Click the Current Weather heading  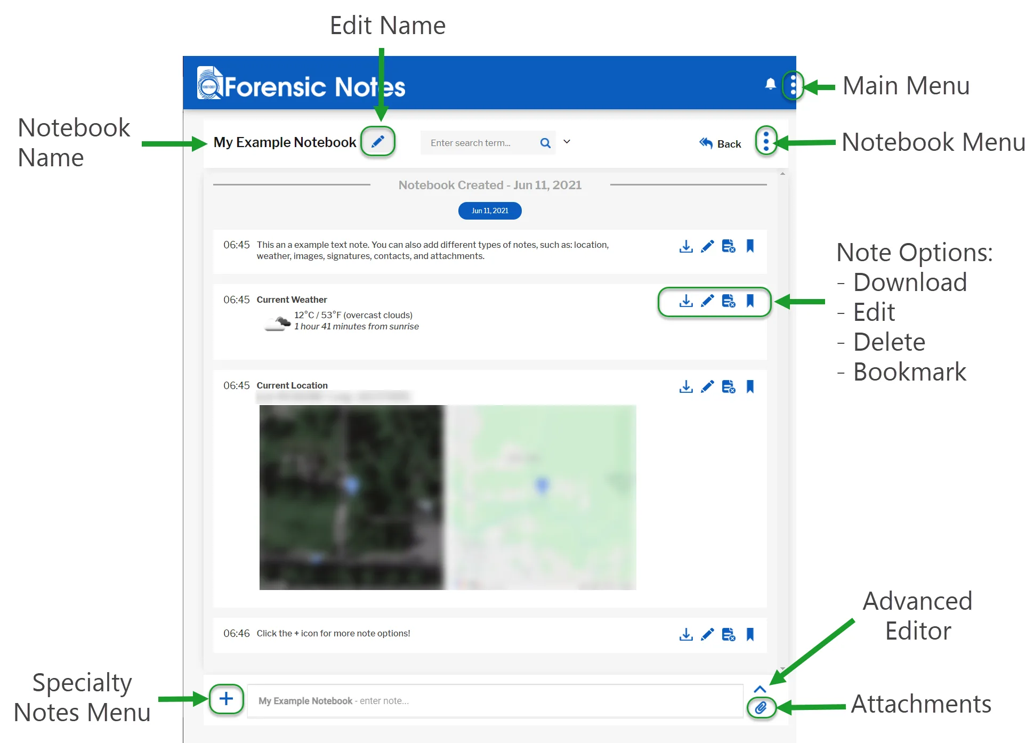point(292,300)
